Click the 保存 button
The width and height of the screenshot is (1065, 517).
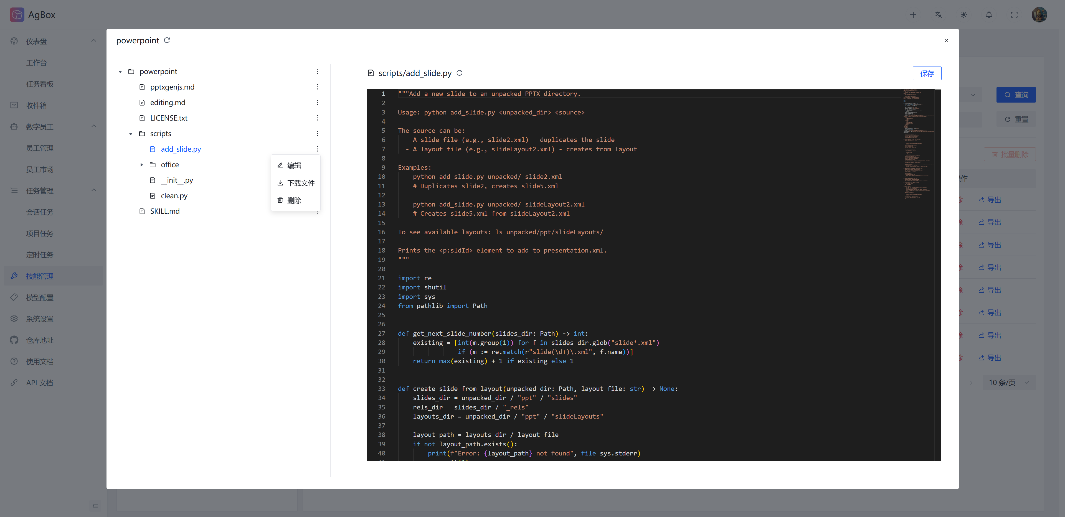[x=927, y=73]
